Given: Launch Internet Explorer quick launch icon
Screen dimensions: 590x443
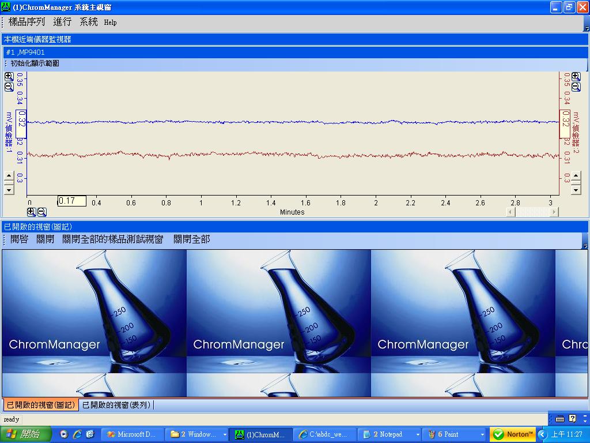Looking at the screenshot, I should 77,434.
